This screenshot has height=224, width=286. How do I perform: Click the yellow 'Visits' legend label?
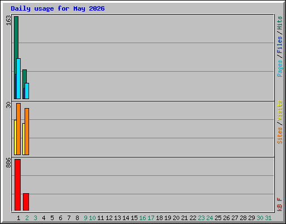[279, 110]
